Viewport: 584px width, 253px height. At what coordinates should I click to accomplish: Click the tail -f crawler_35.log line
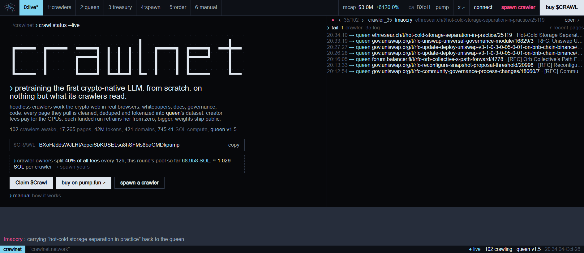(x=355, y=28)
